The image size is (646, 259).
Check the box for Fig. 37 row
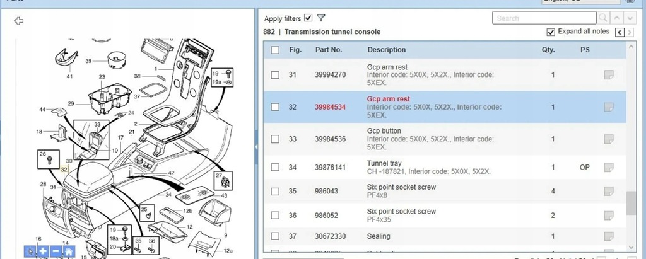pos(275,236)
